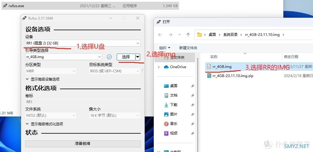The image size is (313, 152).
Task: Click the 准备就绪 status bar in Rufus
Action: tap(83, 143)
